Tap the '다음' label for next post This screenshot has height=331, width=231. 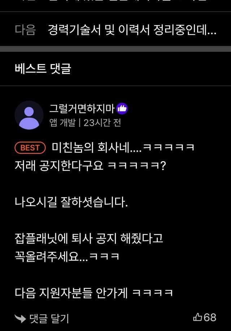tap(25, 30)
